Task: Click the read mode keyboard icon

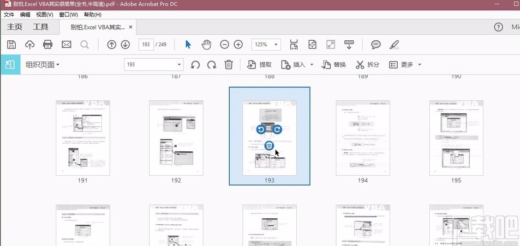Action: coord(349,44)
